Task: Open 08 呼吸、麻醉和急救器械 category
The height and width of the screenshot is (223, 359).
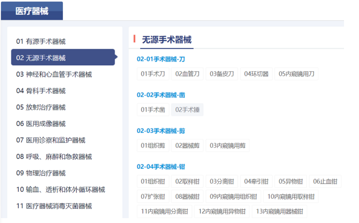Action: point(54,157)
